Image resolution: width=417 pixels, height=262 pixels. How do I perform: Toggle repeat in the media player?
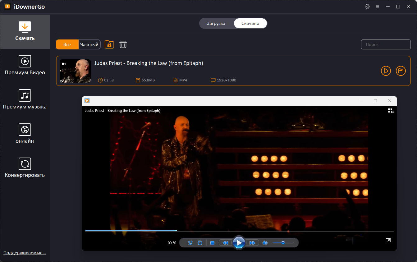pyautogui.click(x=200, y=243)
